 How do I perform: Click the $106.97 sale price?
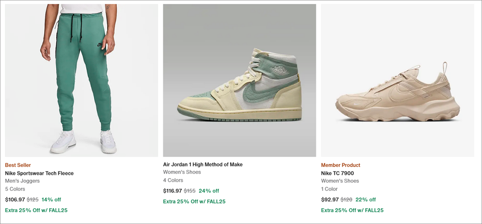(x=15, y=200)
